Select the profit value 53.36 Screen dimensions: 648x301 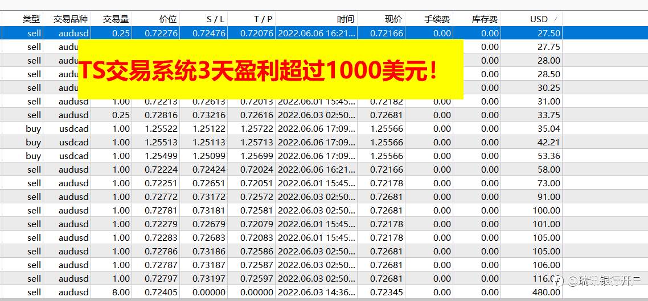pos(549,156)
